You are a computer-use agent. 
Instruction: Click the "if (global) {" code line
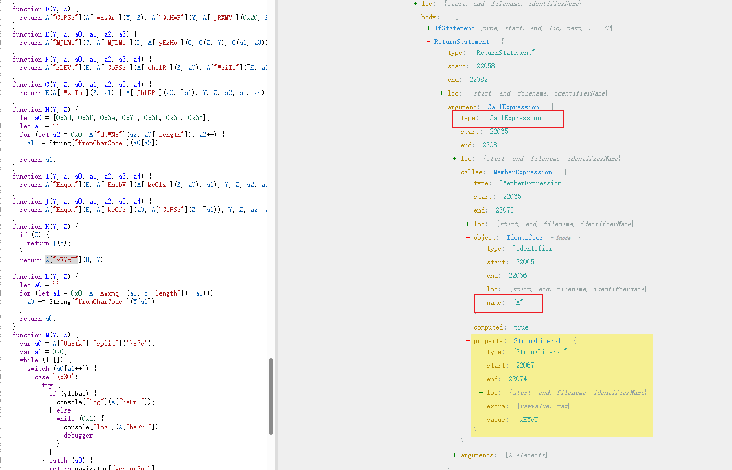tap(73, 394)
